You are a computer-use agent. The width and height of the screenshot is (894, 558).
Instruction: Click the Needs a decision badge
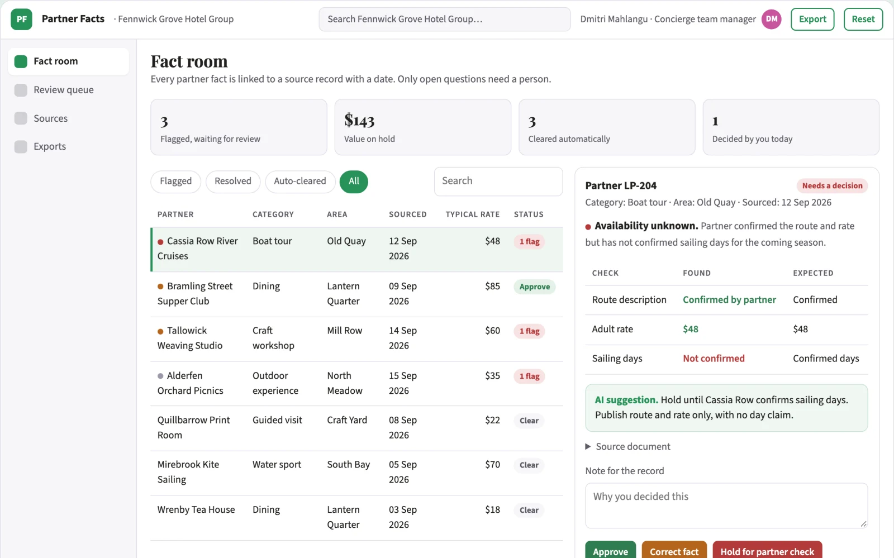[x=832, y=186]
